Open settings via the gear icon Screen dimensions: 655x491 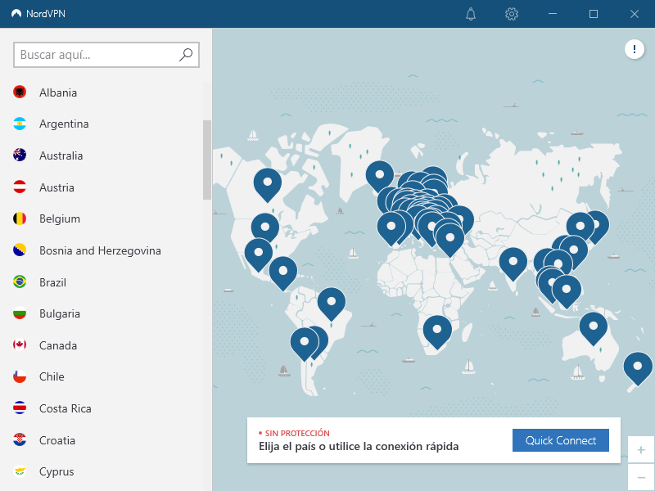tap(511, 14)
